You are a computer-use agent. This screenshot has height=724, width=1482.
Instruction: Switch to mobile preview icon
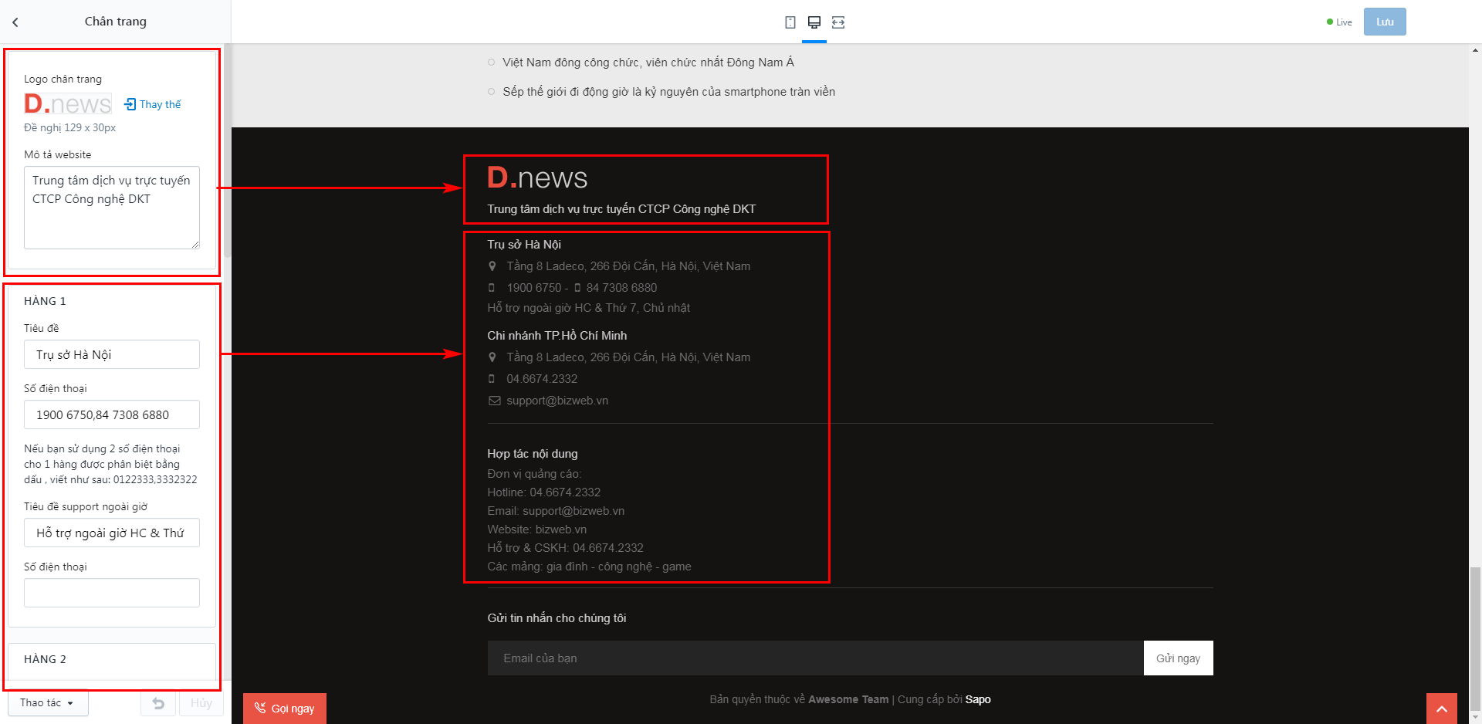(790, 22)
